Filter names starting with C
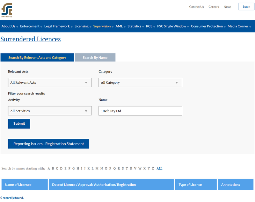 point(57,168)
